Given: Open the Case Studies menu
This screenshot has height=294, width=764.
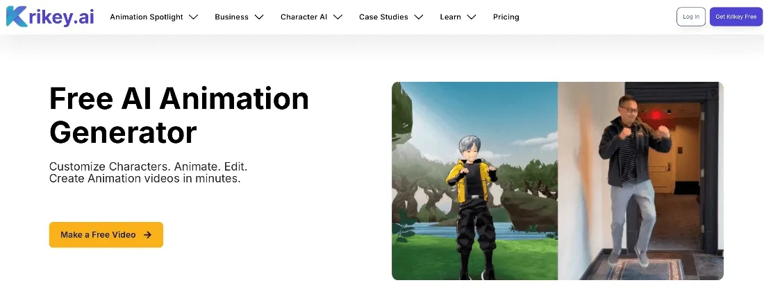Looking at the screenshot, I should tap(383, 17).
